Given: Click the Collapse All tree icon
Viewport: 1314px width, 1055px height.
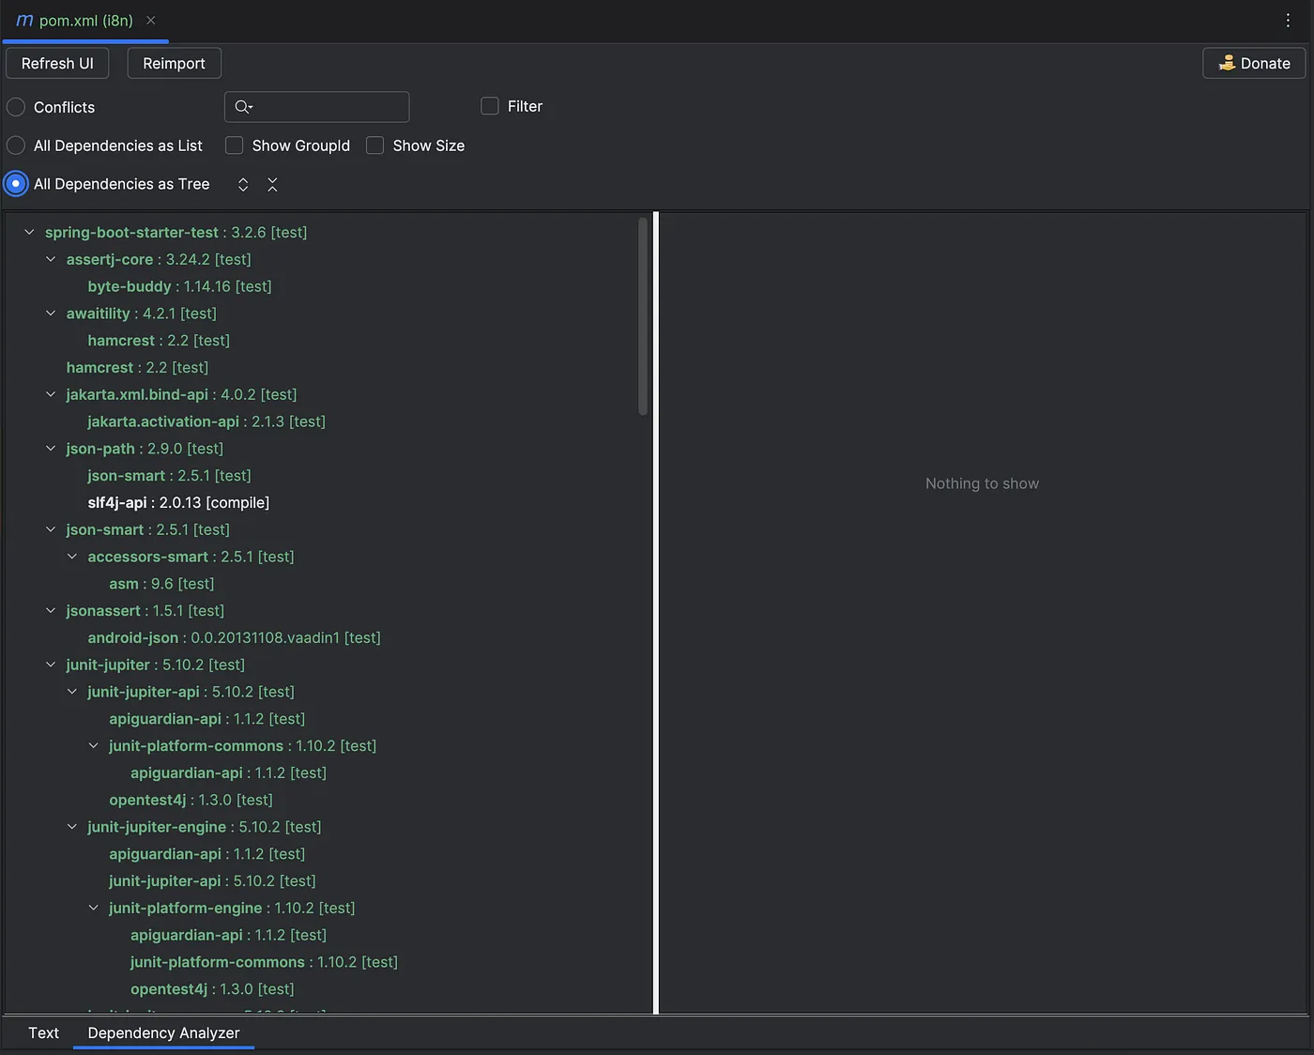Looking at the screenshot, I should tap(272, 185).
